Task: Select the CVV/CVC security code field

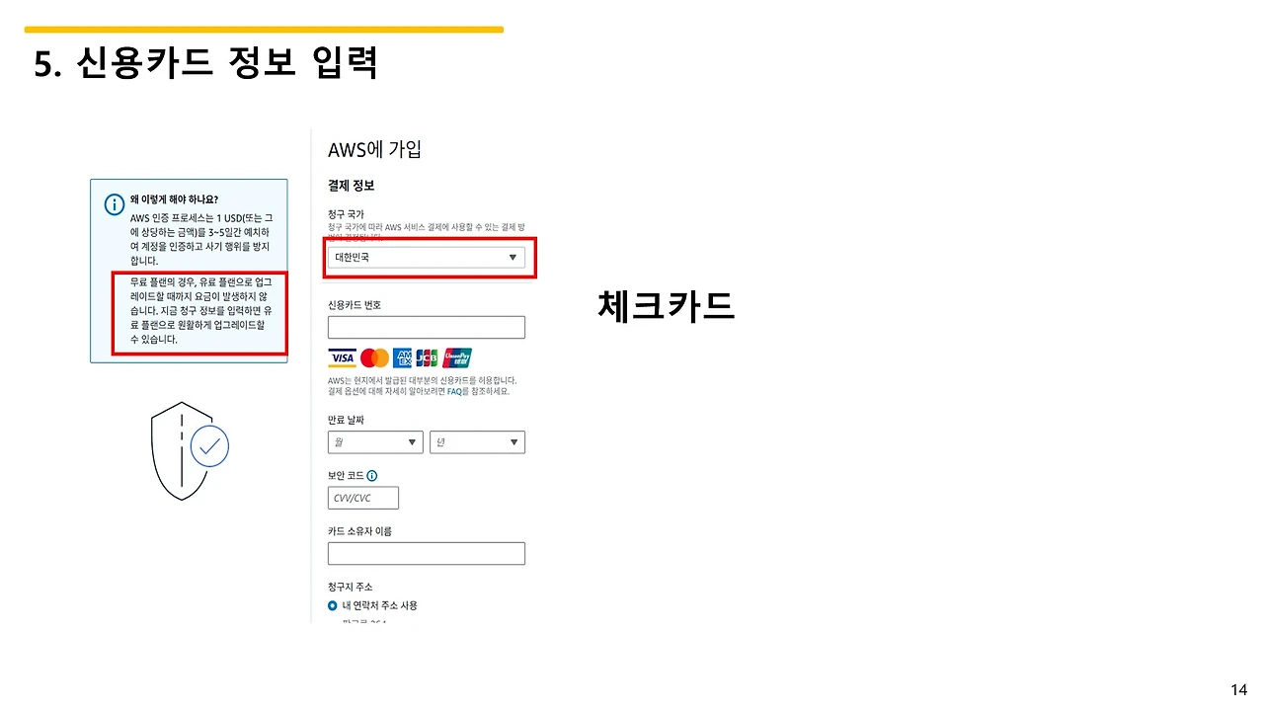Action: pos(362,498)
